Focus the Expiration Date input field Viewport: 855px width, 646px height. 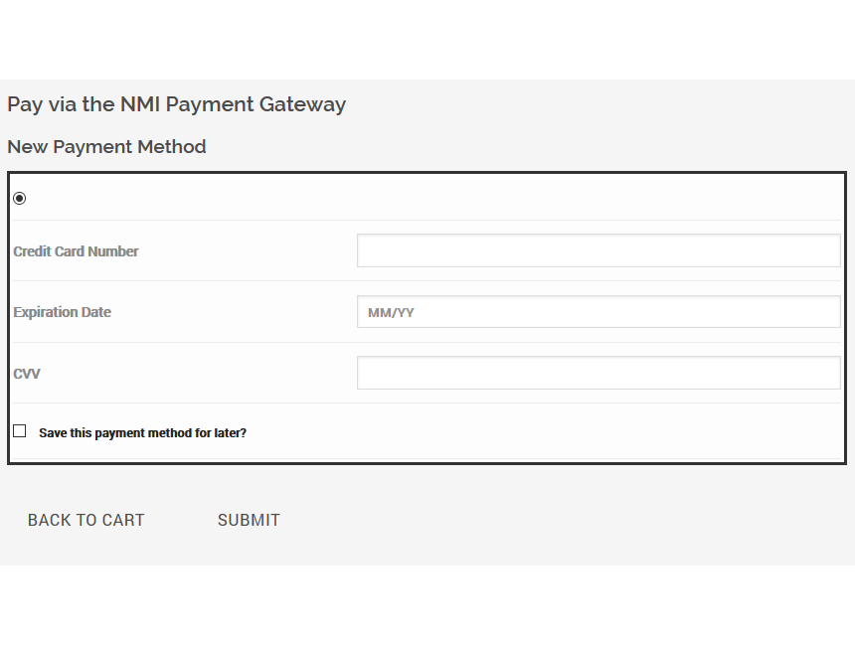coord(598,312)
